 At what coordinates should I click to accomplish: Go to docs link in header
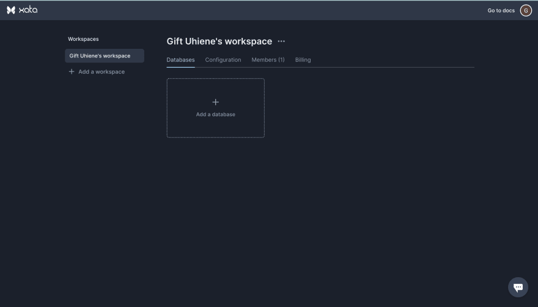pos(501,10)
